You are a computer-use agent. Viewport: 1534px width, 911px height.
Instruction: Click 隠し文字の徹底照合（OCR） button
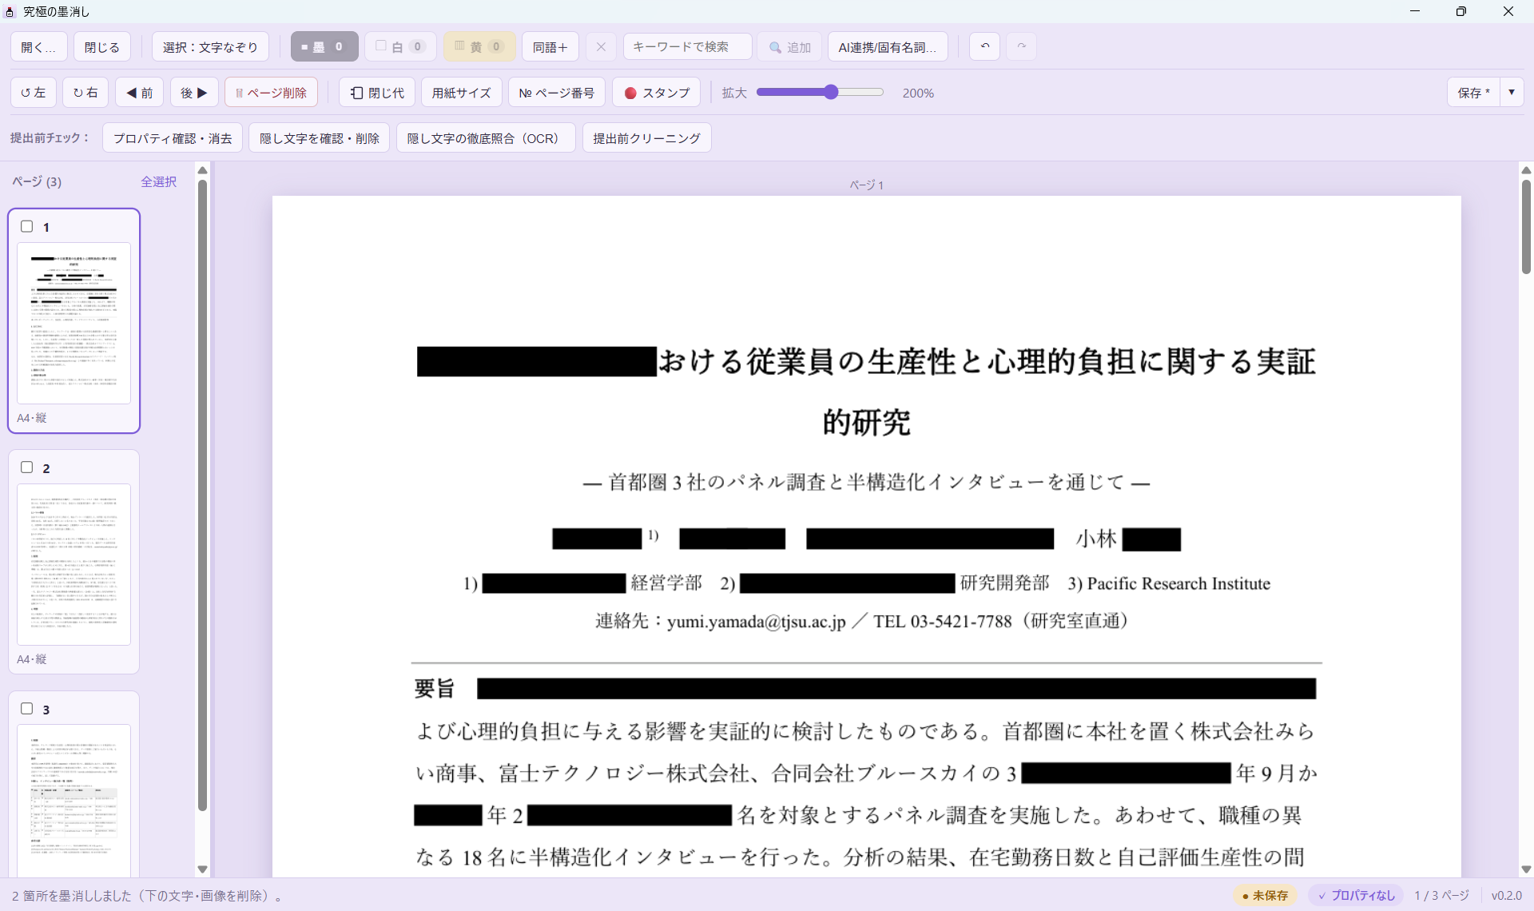click(x=486, y=138)
